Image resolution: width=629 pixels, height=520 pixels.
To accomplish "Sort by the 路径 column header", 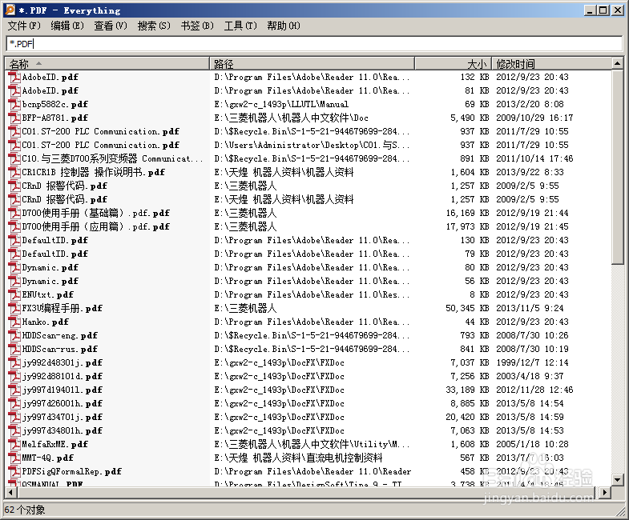I will click(312, 64).
